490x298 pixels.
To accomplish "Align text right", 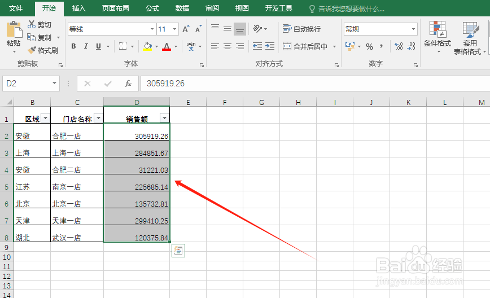I will pos(240,46).
